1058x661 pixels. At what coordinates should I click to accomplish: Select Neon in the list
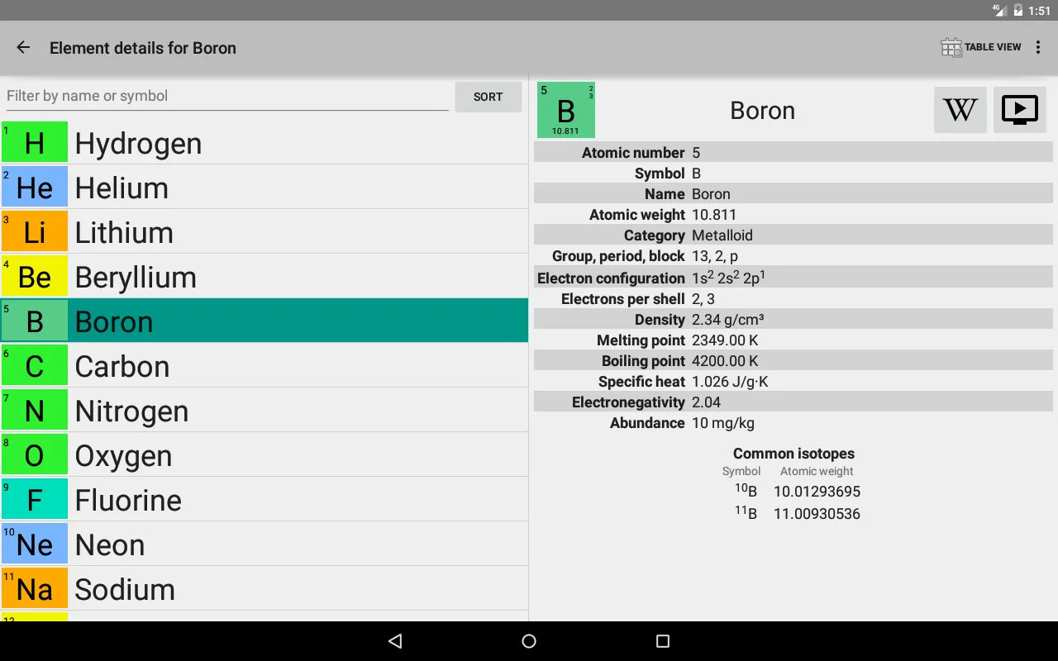[298, 544]
